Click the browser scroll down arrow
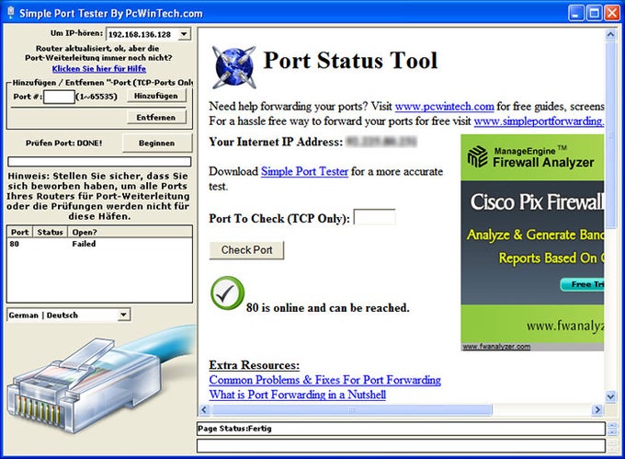The height and width of the screenshot is (459, 625). coord(610,396)
